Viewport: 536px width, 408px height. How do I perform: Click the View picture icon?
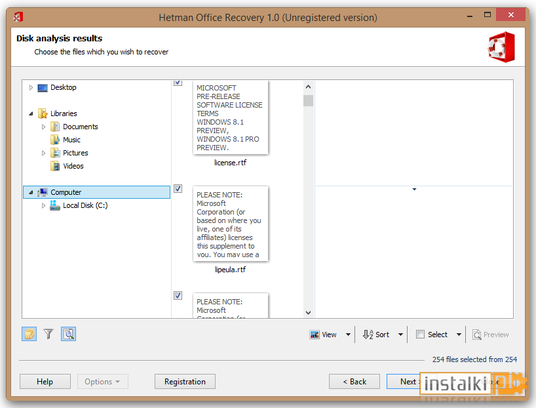[314, 335]
